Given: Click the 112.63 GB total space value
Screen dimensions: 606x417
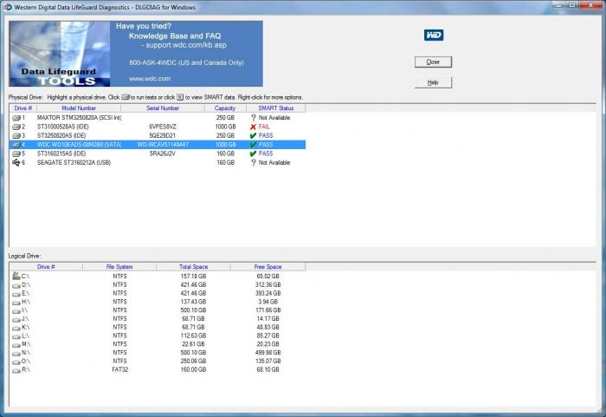Looking at the screenshot, I should coord(193,336).
